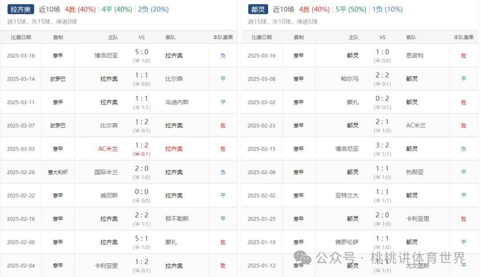Screen dimensions: 481x277
Task: Click the 亚特兰大 home team
Action: pyautogui.click(x=346, y=196)
